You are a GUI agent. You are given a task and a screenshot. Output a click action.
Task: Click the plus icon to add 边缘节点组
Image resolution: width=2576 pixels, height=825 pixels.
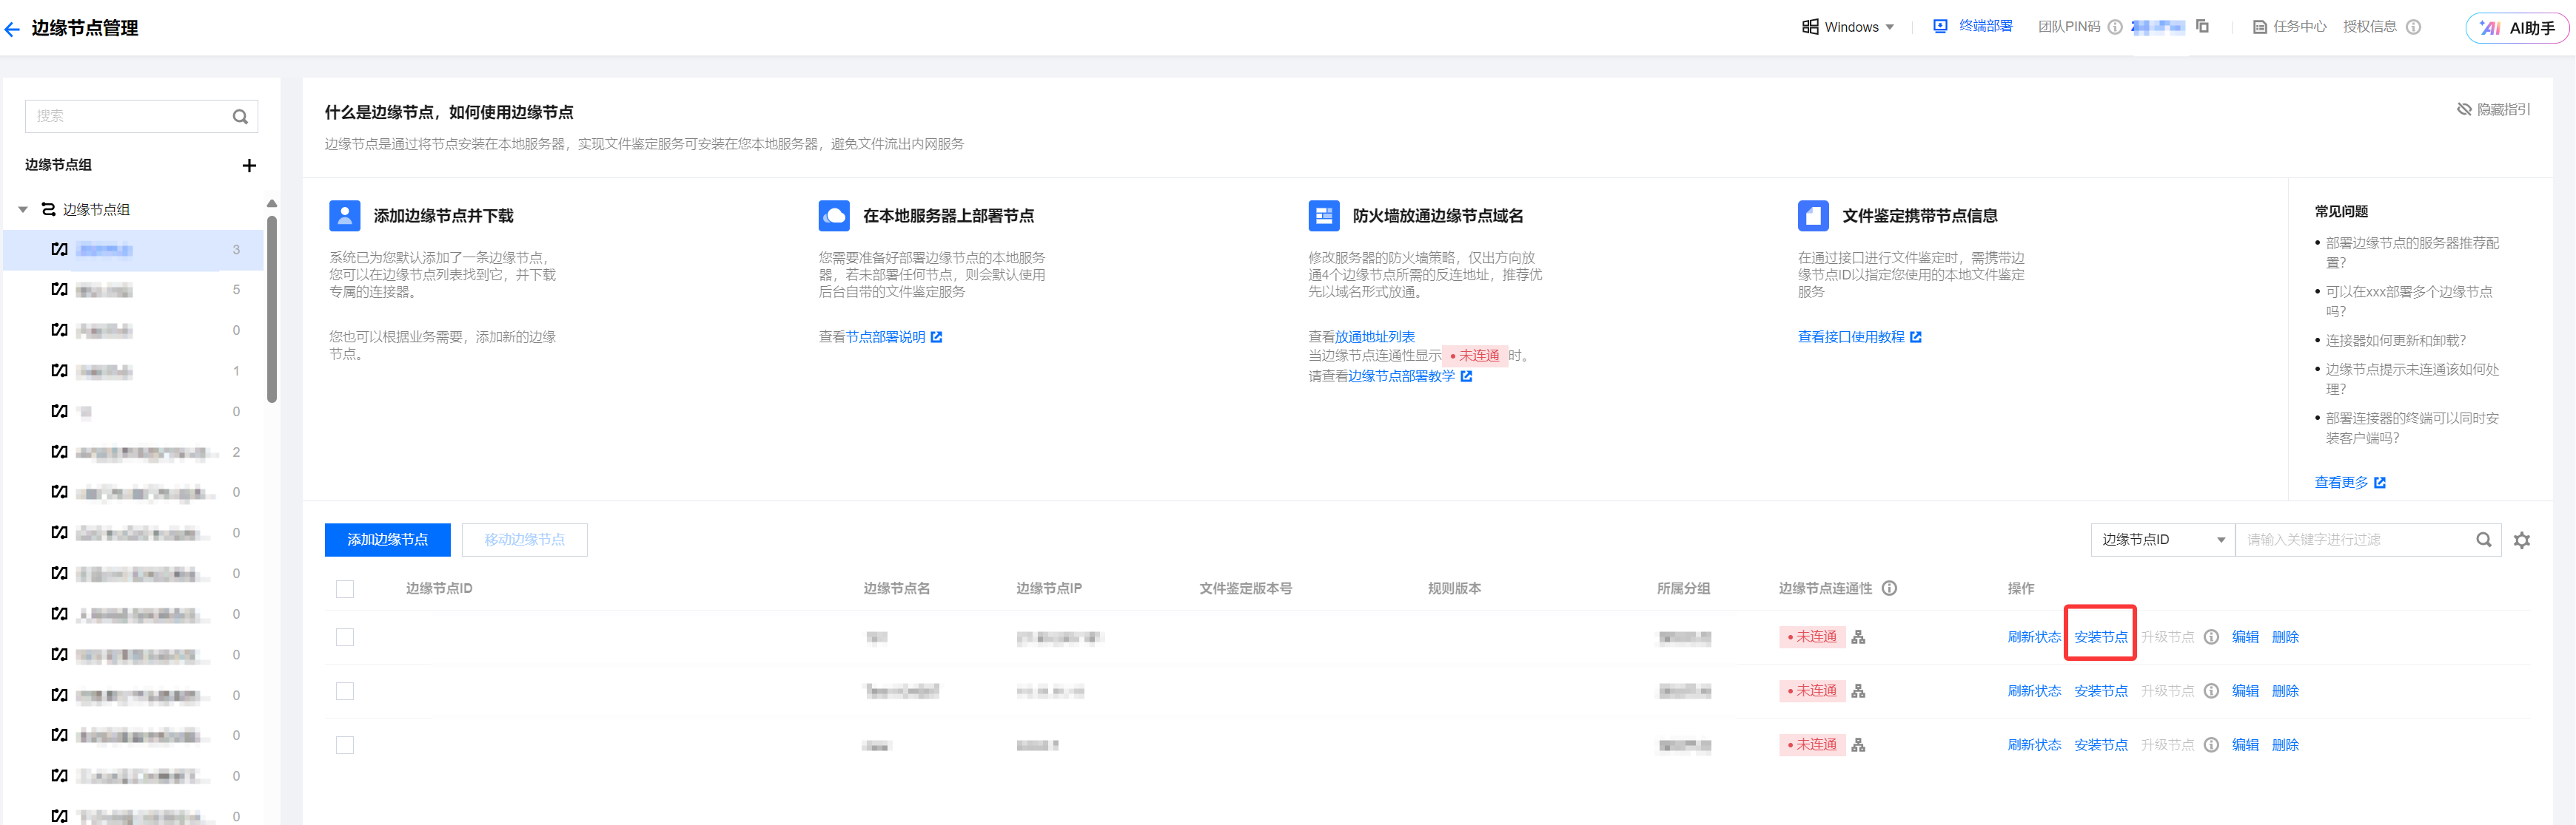click(x=249, y=166)
